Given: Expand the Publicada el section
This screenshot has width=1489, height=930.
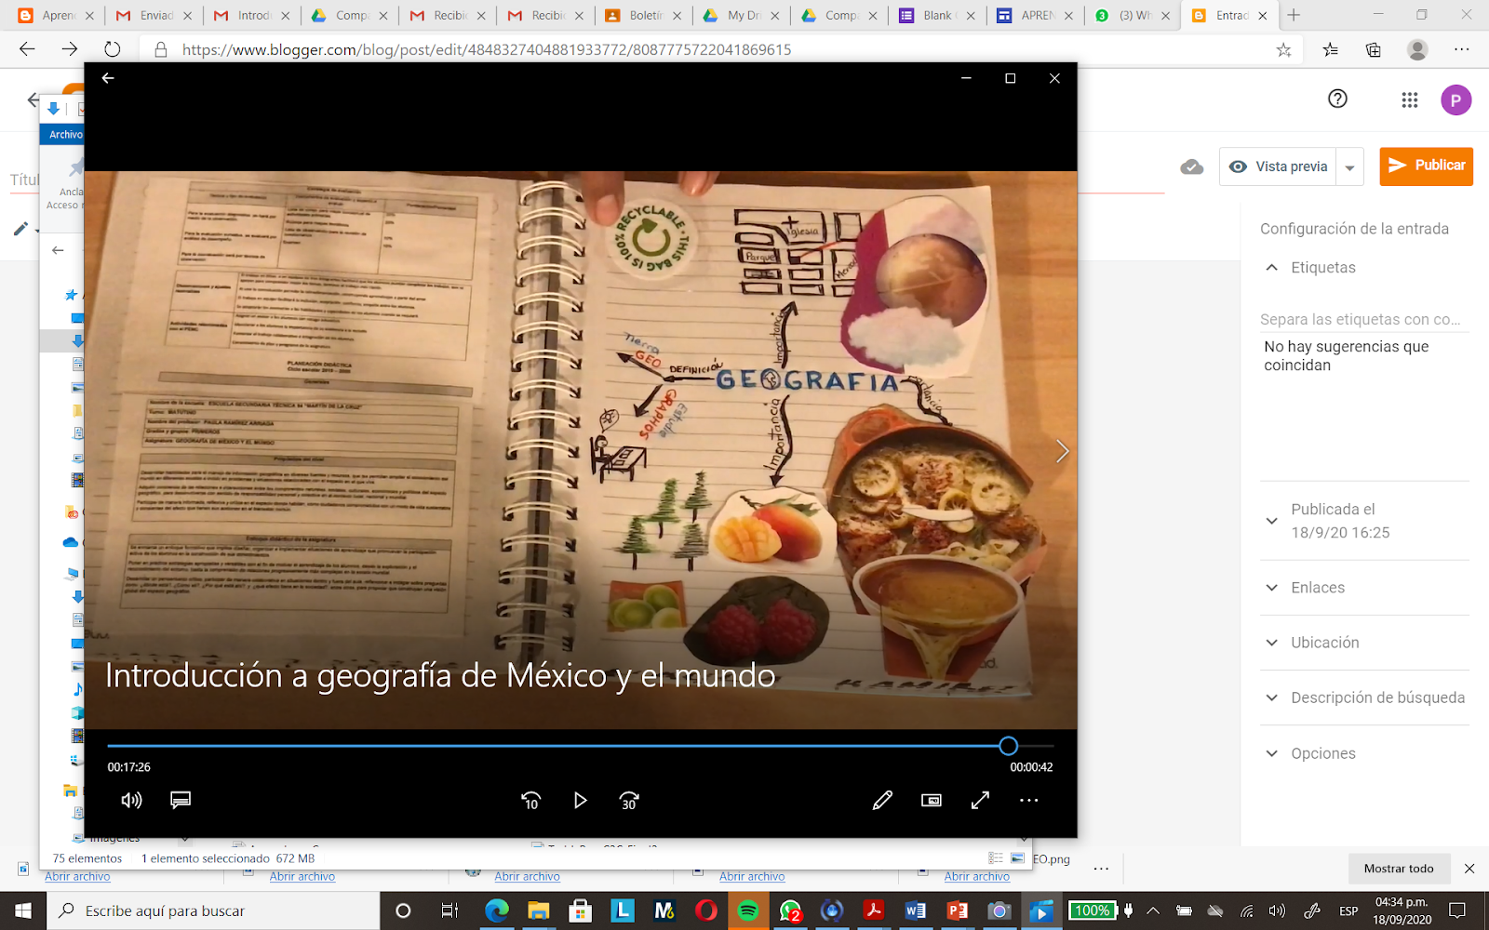Looking at the screenshot, I should pos(1271,521).
